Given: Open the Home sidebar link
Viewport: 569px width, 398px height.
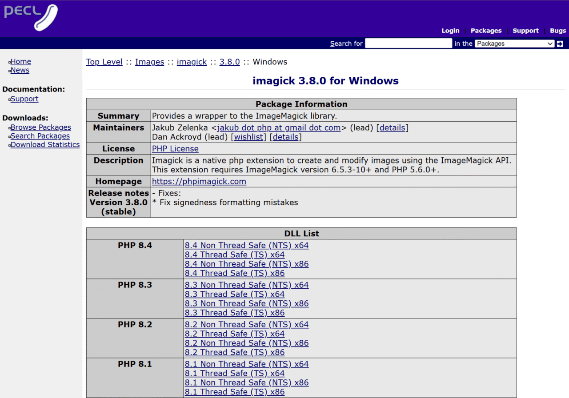Looking at the screenshot, I should pos(21,62).
